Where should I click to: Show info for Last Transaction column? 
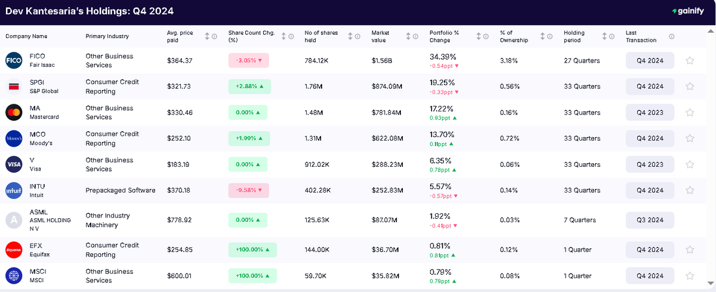point(672,36)
